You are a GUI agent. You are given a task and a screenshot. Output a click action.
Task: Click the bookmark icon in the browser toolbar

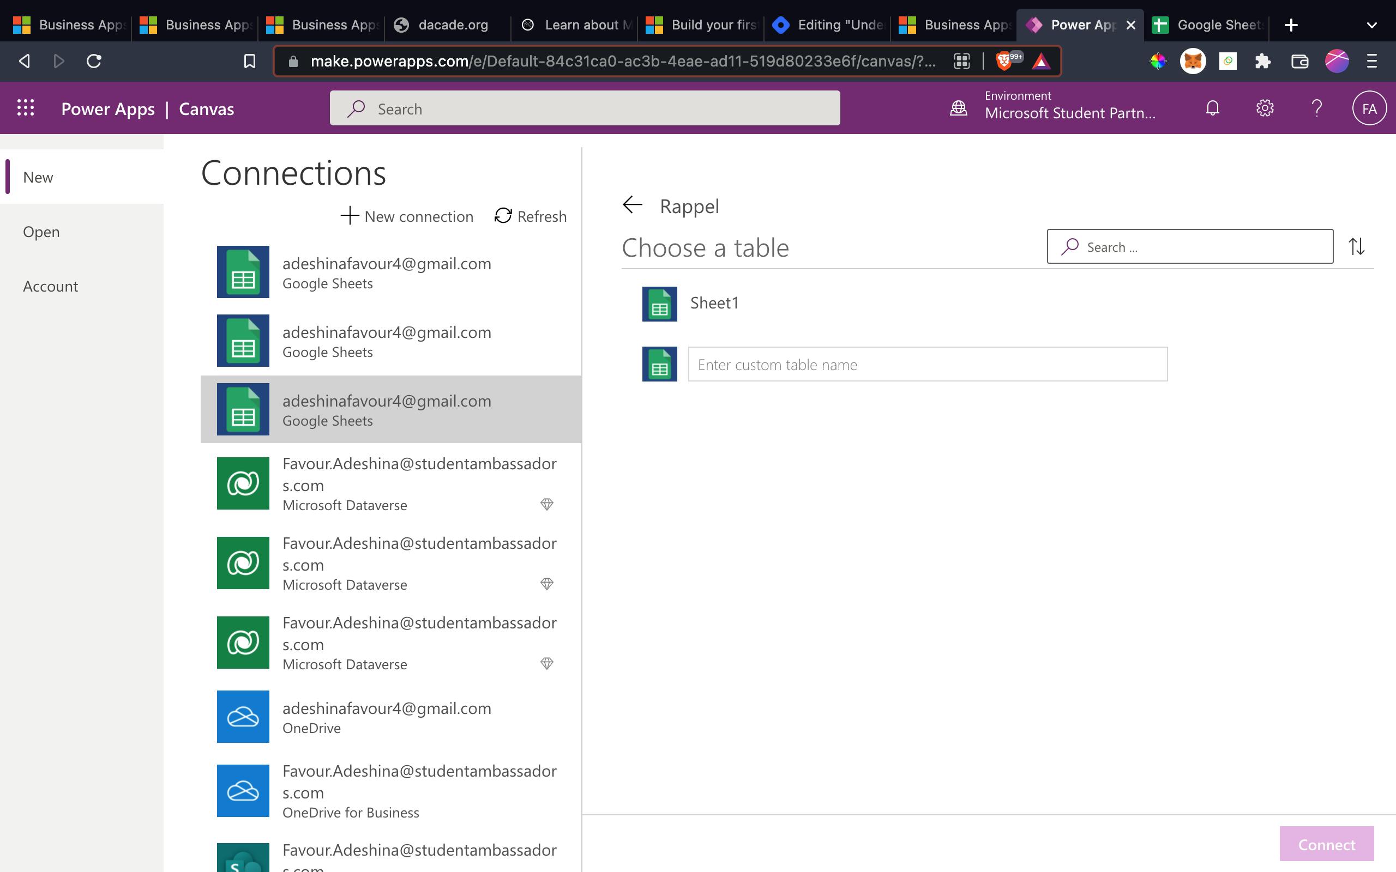[x=249, y=60]
